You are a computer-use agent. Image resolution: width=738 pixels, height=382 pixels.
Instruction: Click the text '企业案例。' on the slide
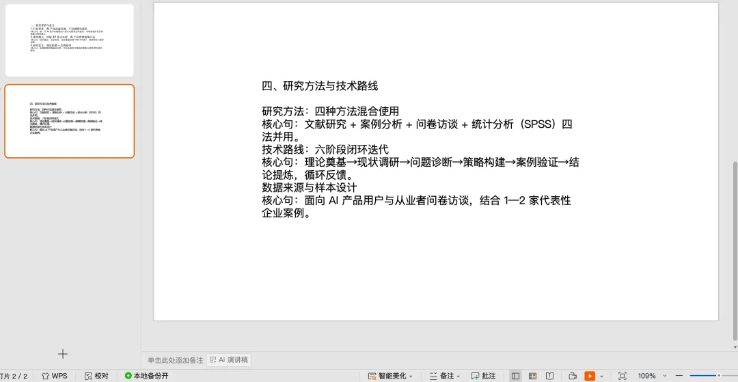[x=286, y=213]
